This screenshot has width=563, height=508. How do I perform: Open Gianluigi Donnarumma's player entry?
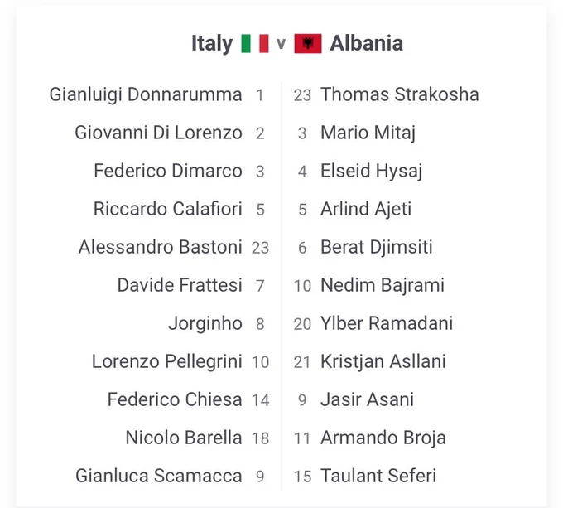pos(146,94)
